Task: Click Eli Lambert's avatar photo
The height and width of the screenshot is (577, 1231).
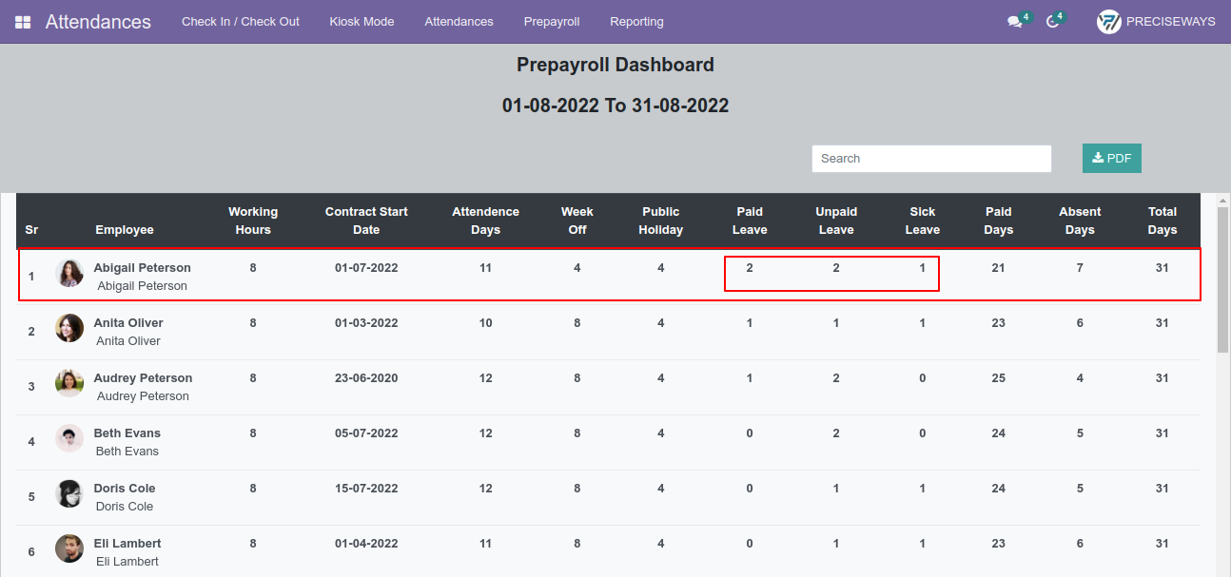Action: (69, 548)
